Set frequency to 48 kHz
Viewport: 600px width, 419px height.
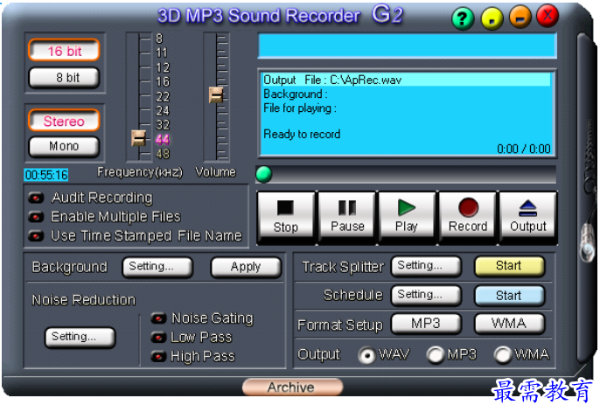point(163,154)
